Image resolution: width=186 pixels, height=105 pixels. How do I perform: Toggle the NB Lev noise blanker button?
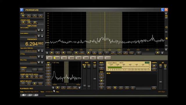[95, 67]
